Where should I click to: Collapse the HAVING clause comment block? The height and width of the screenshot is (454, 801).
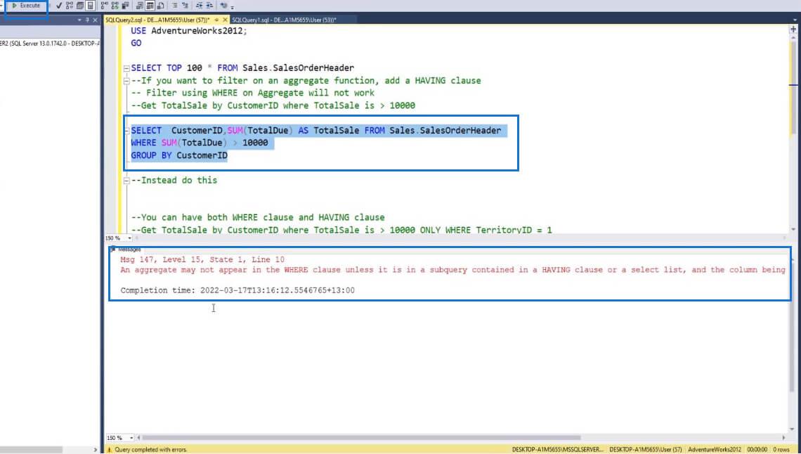pyautogui.click(x=126, y=81)
